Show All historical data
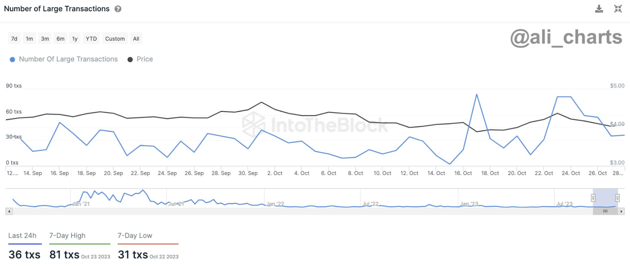The image size is (630, 266). [x=136, y=39]
